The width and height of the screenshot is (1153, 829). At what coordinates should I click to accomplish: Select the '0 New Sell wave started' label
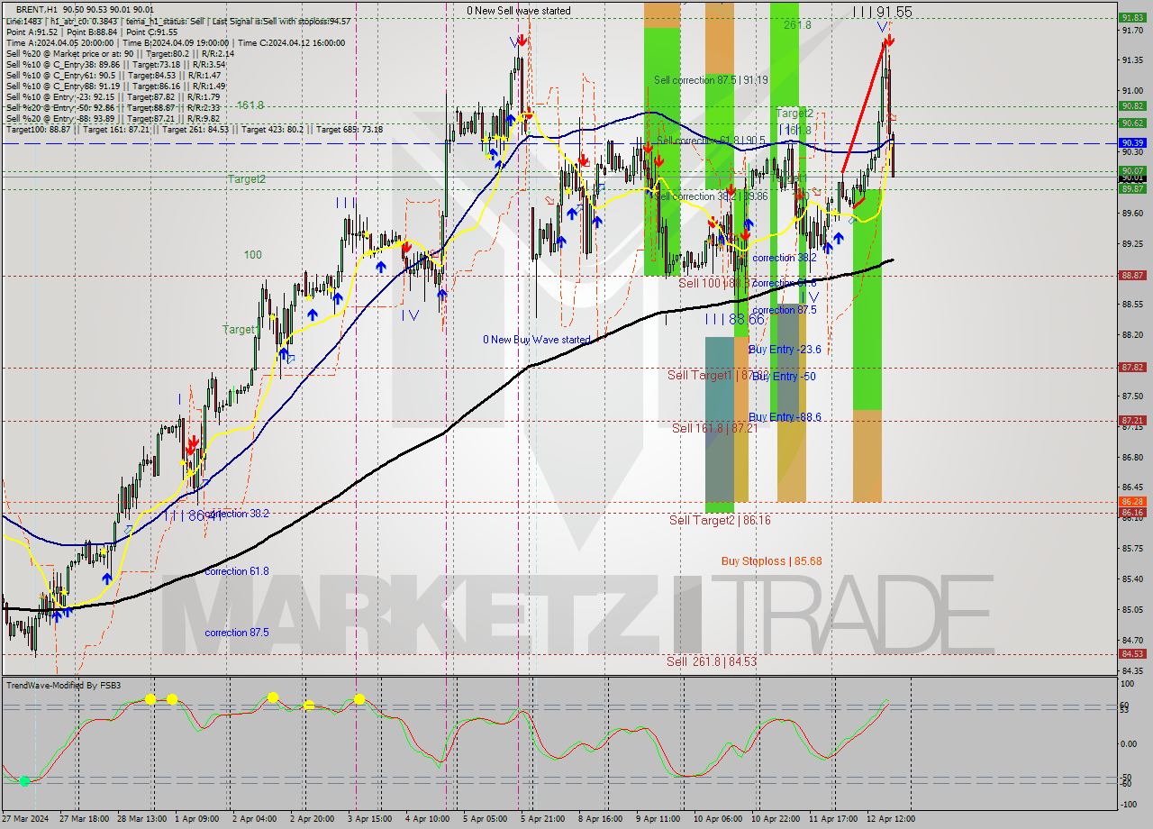518,11
